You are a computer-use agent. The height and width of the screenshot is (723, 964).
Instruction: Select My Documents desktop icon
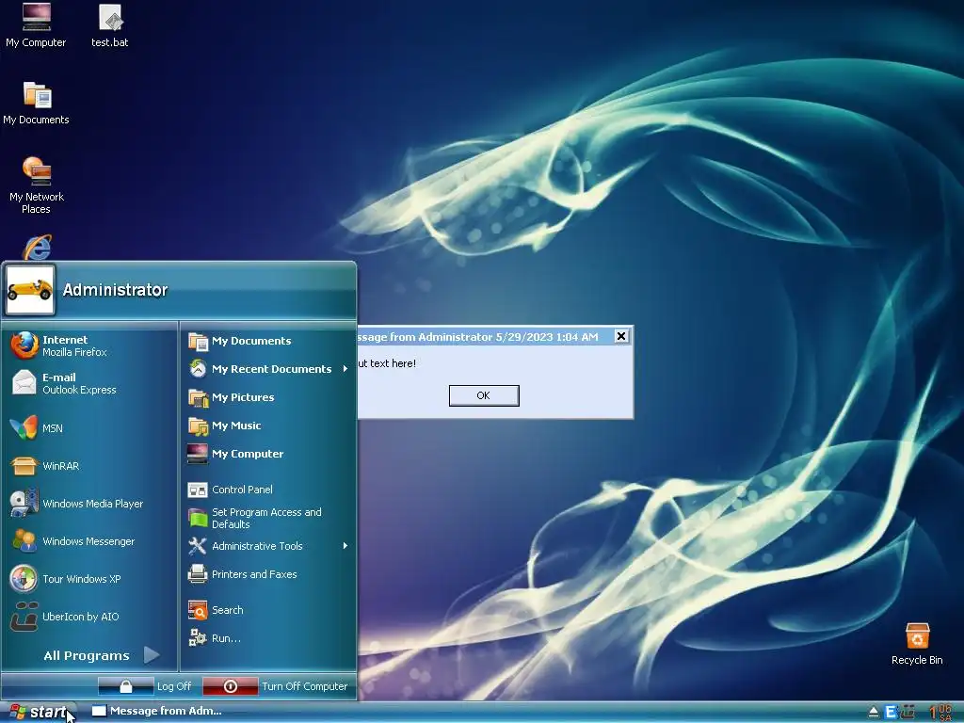36,104
